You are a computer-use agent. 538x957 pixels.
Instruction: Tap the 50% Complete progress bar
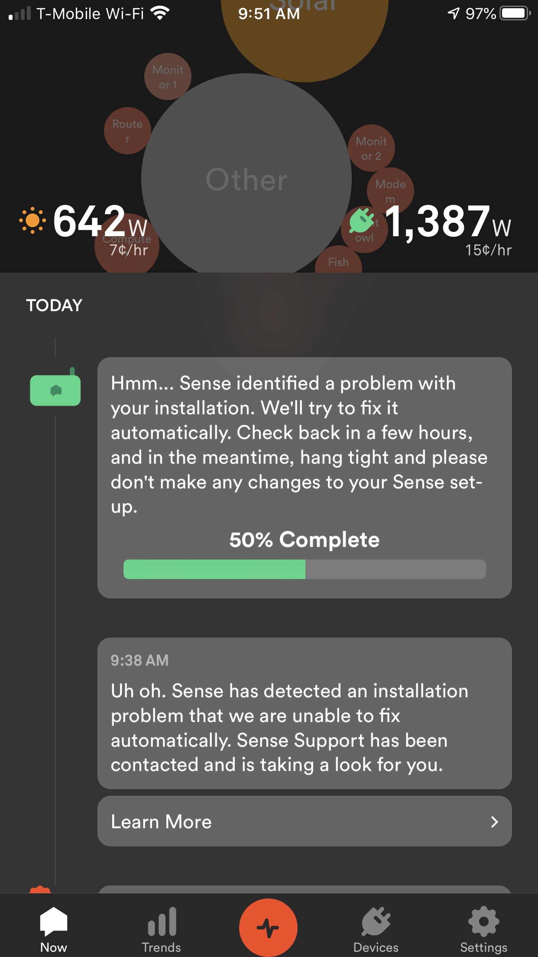coord(304,569)
